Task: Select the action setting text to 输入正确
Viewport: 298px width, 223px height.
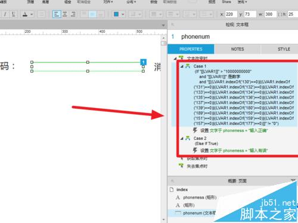Action: pyautogui.click(x=234, y=130)
